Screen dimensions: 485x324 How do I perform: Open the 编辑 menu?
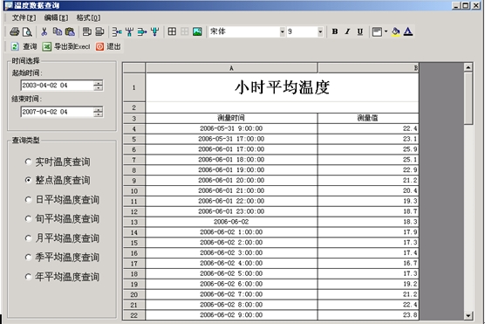[x=56, y=18]
